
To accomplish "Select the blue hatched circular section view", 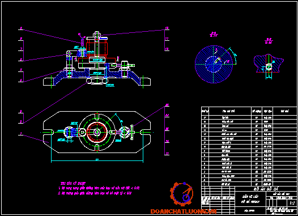I will tap(214, 64).
